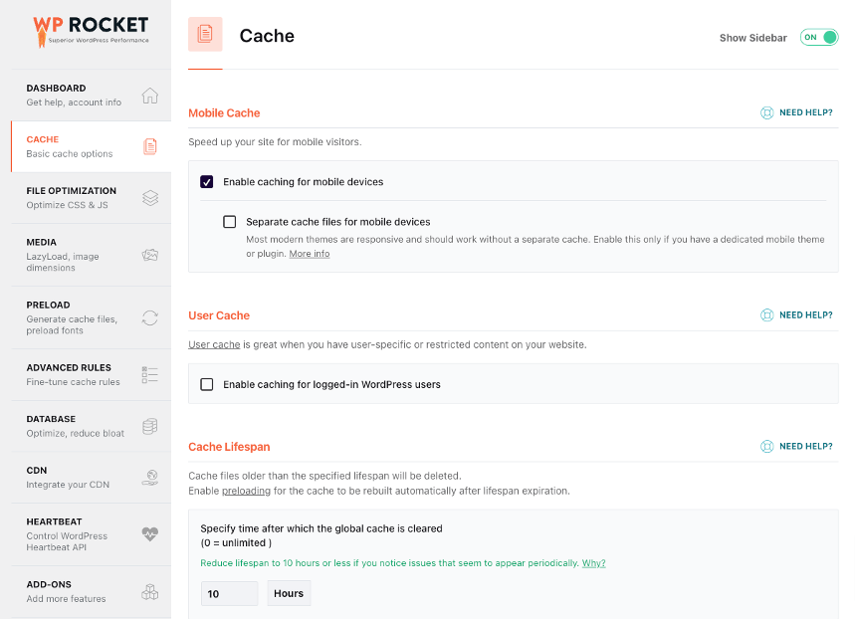This screenshot has height=619, width=856.
Task: Turn off the Show Sidebar switch
Action: tap(819, 38)
